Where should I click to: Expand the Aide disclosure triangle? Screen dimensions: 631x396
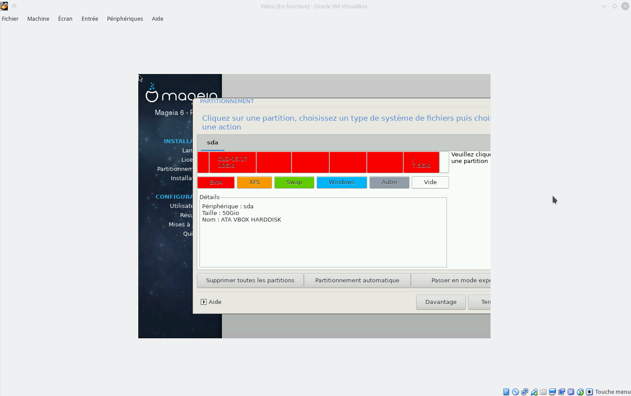tap(203, 302)
